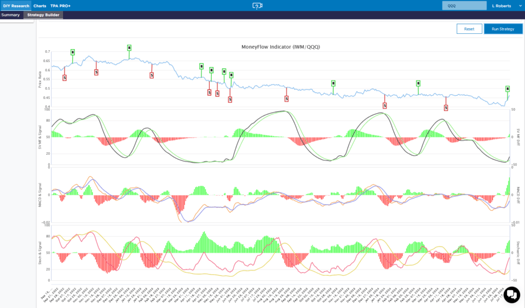Click the MoneyFlow Indicator (IWM/QQQ) chart title
Screen dimensions: 525x308
281,47
